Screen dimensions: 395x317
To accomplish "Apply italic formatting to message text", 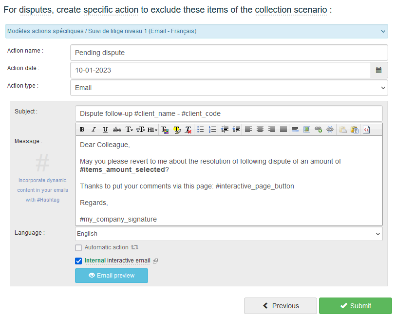I will [x=94, y=130].
